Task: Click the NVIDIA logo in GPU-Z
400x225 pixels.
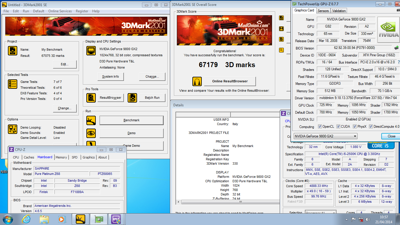Action: [389, 30]
